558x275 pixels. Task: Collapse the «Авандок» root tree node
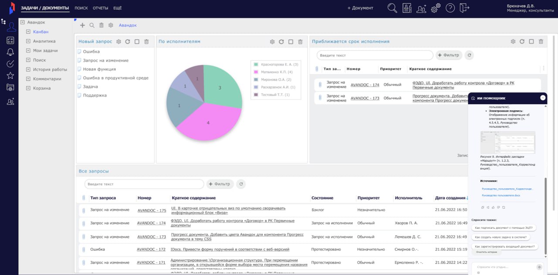pos(22,22)
